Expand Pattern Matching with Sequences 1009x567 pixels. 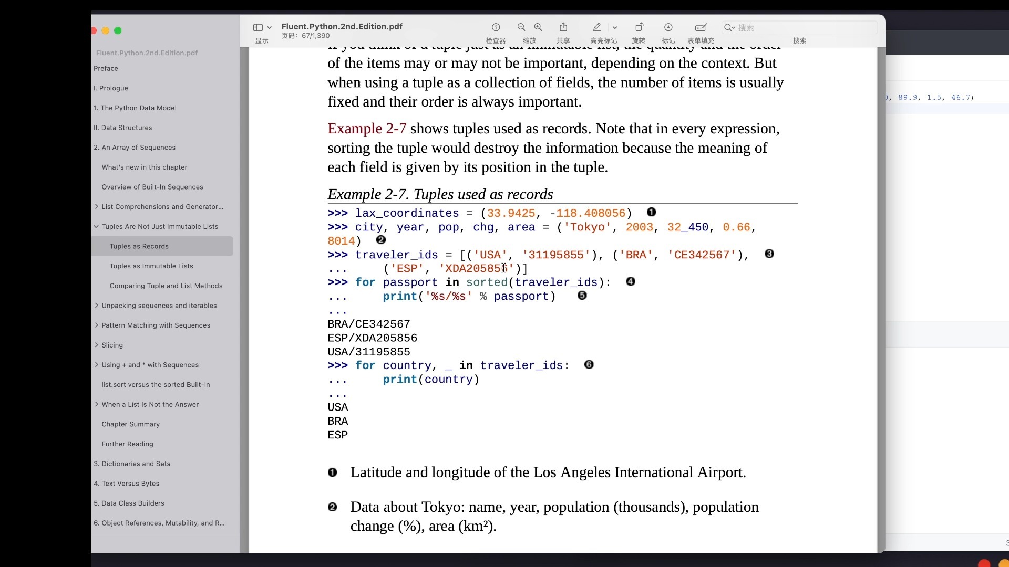[x=96, y=325]
